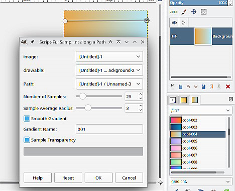Click the Sample Average Radius slider
235x191 pixels.
[x=99, y=108]
